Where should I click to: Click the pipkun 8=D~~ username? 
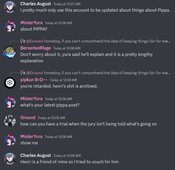(x=34, y=80)
